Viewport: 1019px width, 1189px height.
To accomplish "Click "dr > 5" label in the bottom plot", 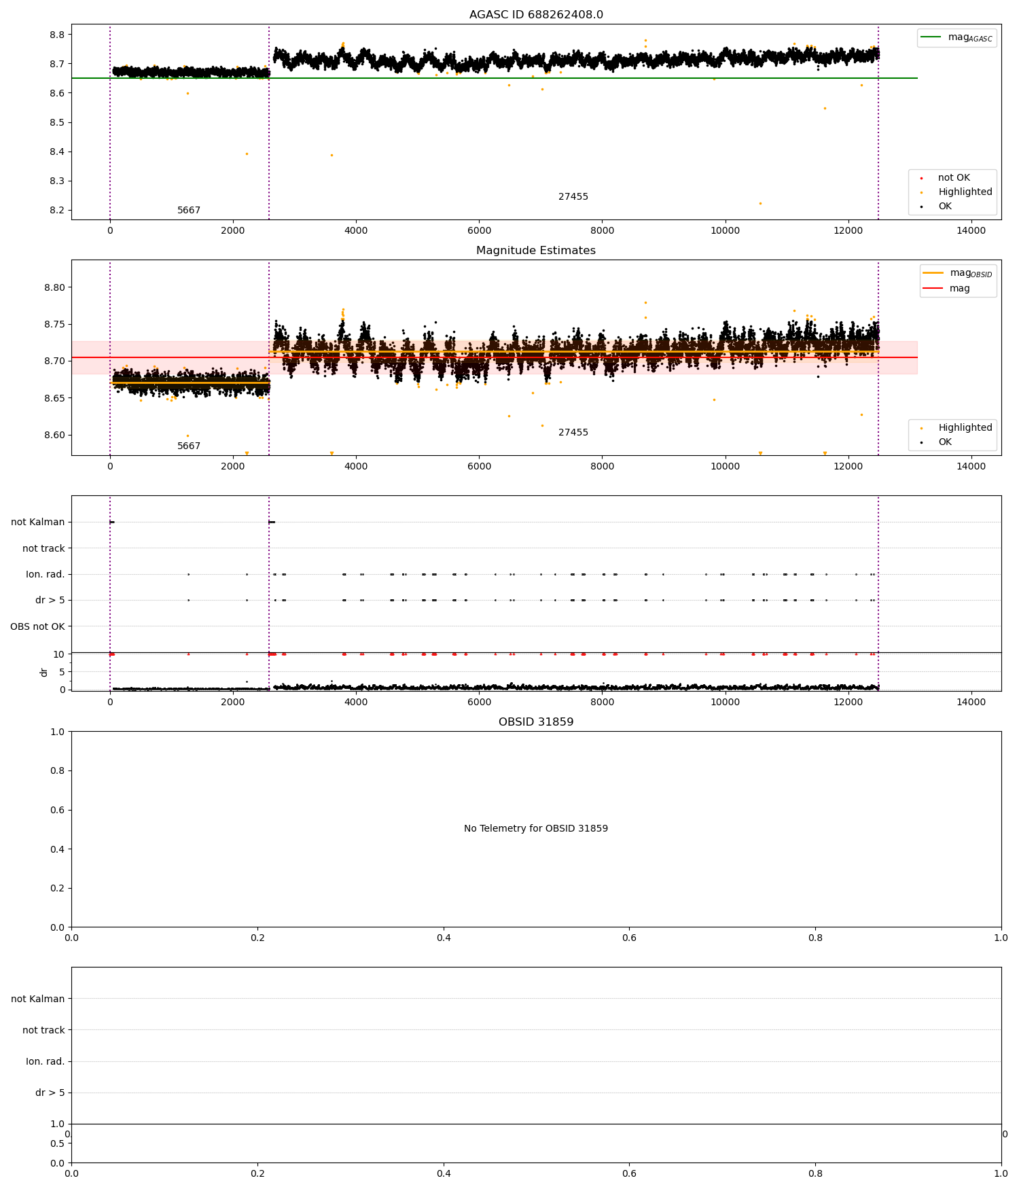I will pos(50,1093).
